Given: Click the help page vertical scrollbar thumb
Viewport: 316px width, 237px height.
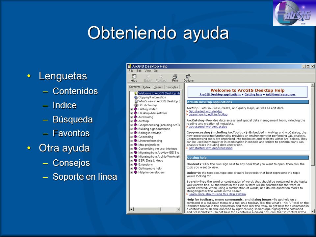Looking at the screenshot, I should point(312,126).
